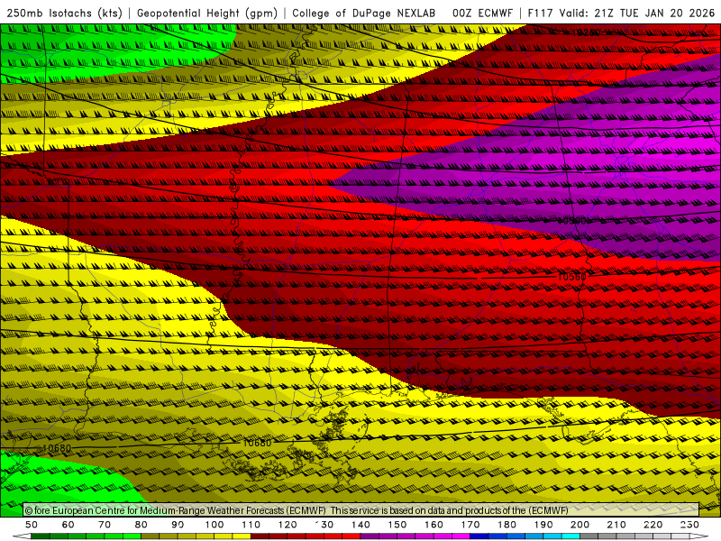Click the 200 value on the color scale
This screenshot has width=721, height=541.
point(580,525)
